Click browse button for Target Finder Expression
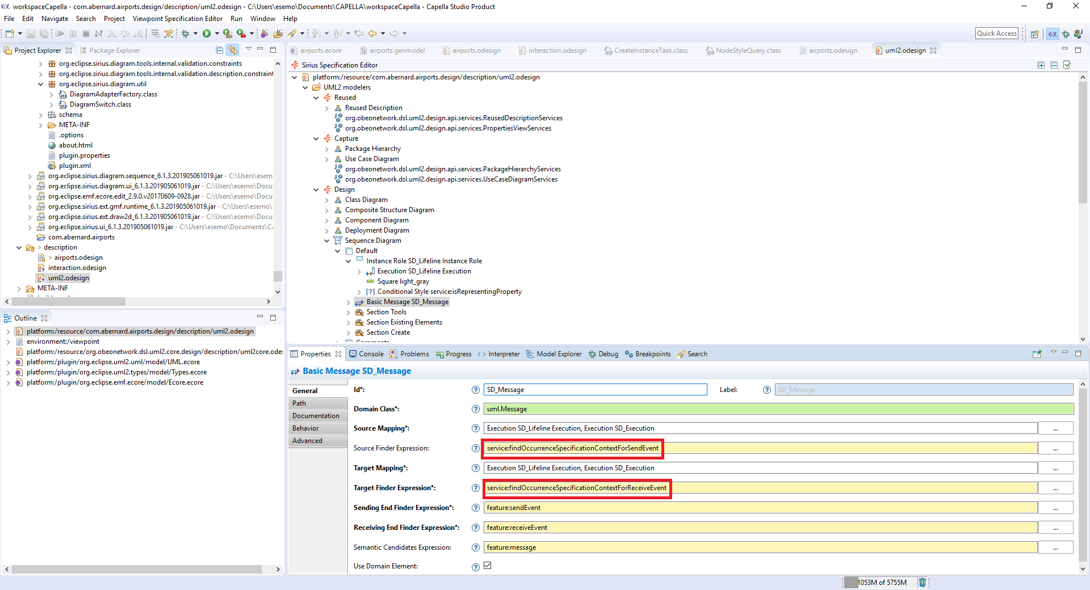This screenshot has height=590, width=1090. (x=1055, y=488)
